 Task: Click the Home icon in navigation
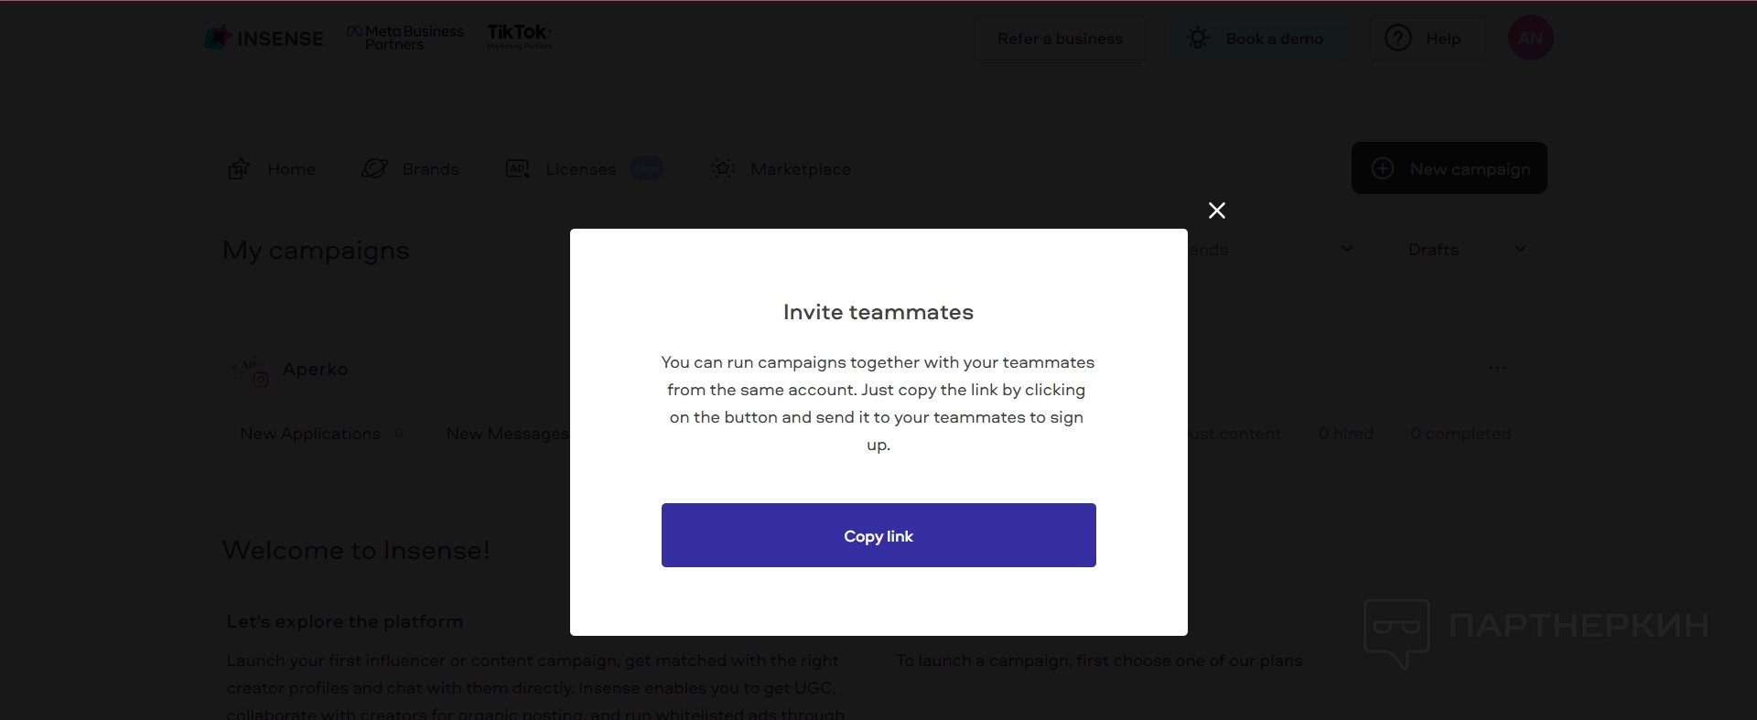click(x=239, y=169)
